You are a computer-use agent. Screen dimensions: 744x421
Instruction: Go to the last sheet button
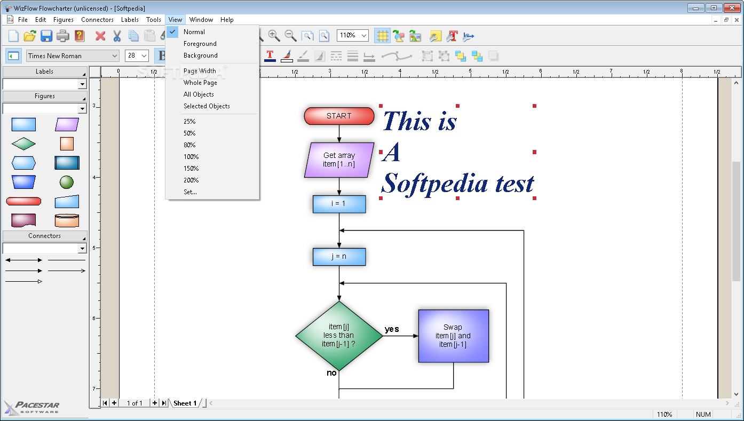[163, 403]
